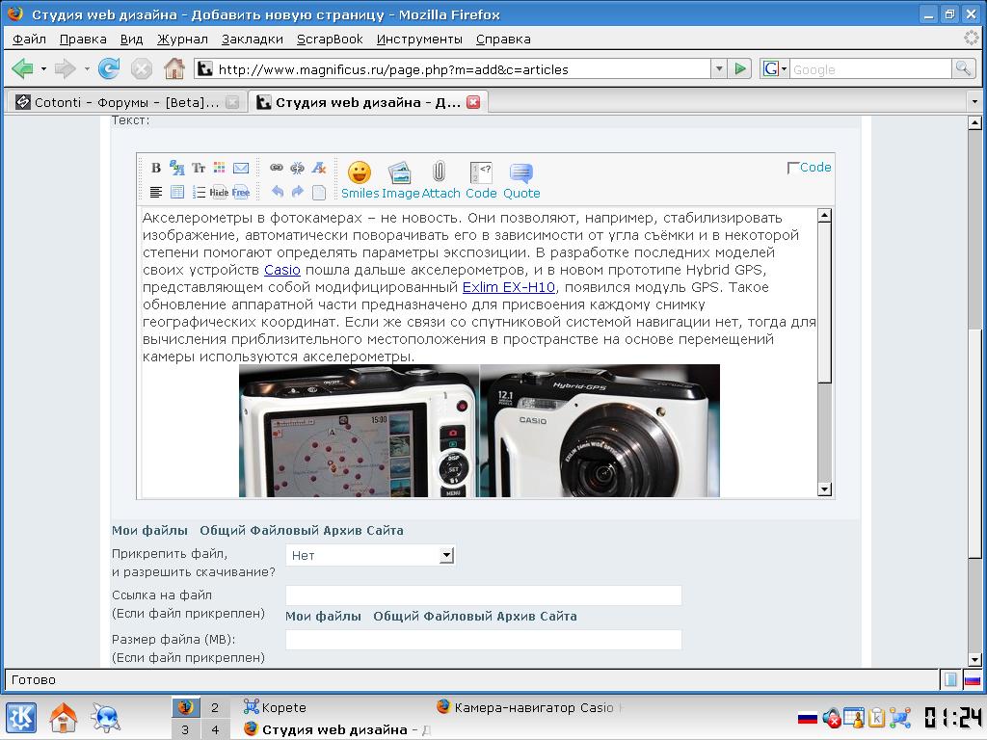
Task: Insert a Quote block using Quote icon
Action: click(521, 180)
